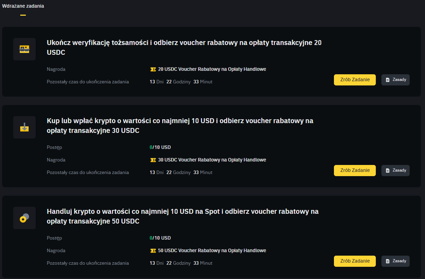The width and height of the screenshot is (425, 279).
Task: Click the Postęp label in deposit task
Action: point(54,148)
